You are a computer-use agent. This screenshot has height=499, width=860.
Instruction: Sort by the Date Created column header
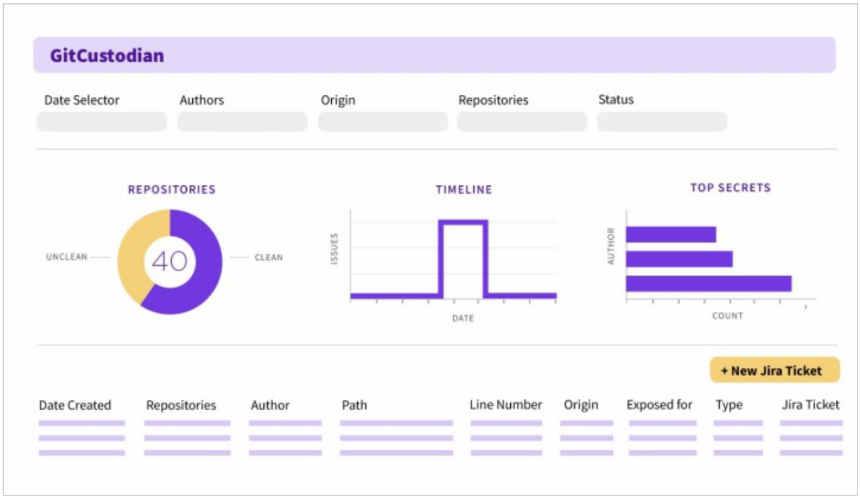pyautogui.click(x=75, y=405)
